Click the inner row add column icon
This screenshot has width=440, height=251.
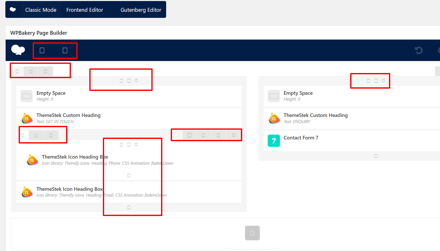click(x=51, y=135)
